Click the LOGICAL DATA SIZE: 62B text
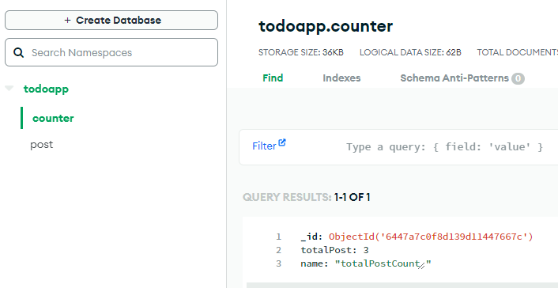 click(x=410, y=53)
